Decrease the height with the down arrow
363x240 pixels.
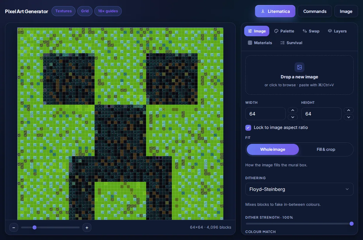(x=349, y=117)
